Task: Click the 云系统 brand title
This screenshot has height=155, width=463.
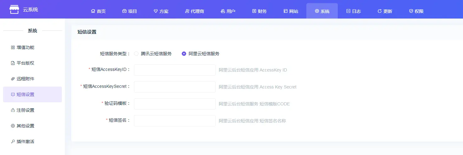Action: click(x=30, y=9)
